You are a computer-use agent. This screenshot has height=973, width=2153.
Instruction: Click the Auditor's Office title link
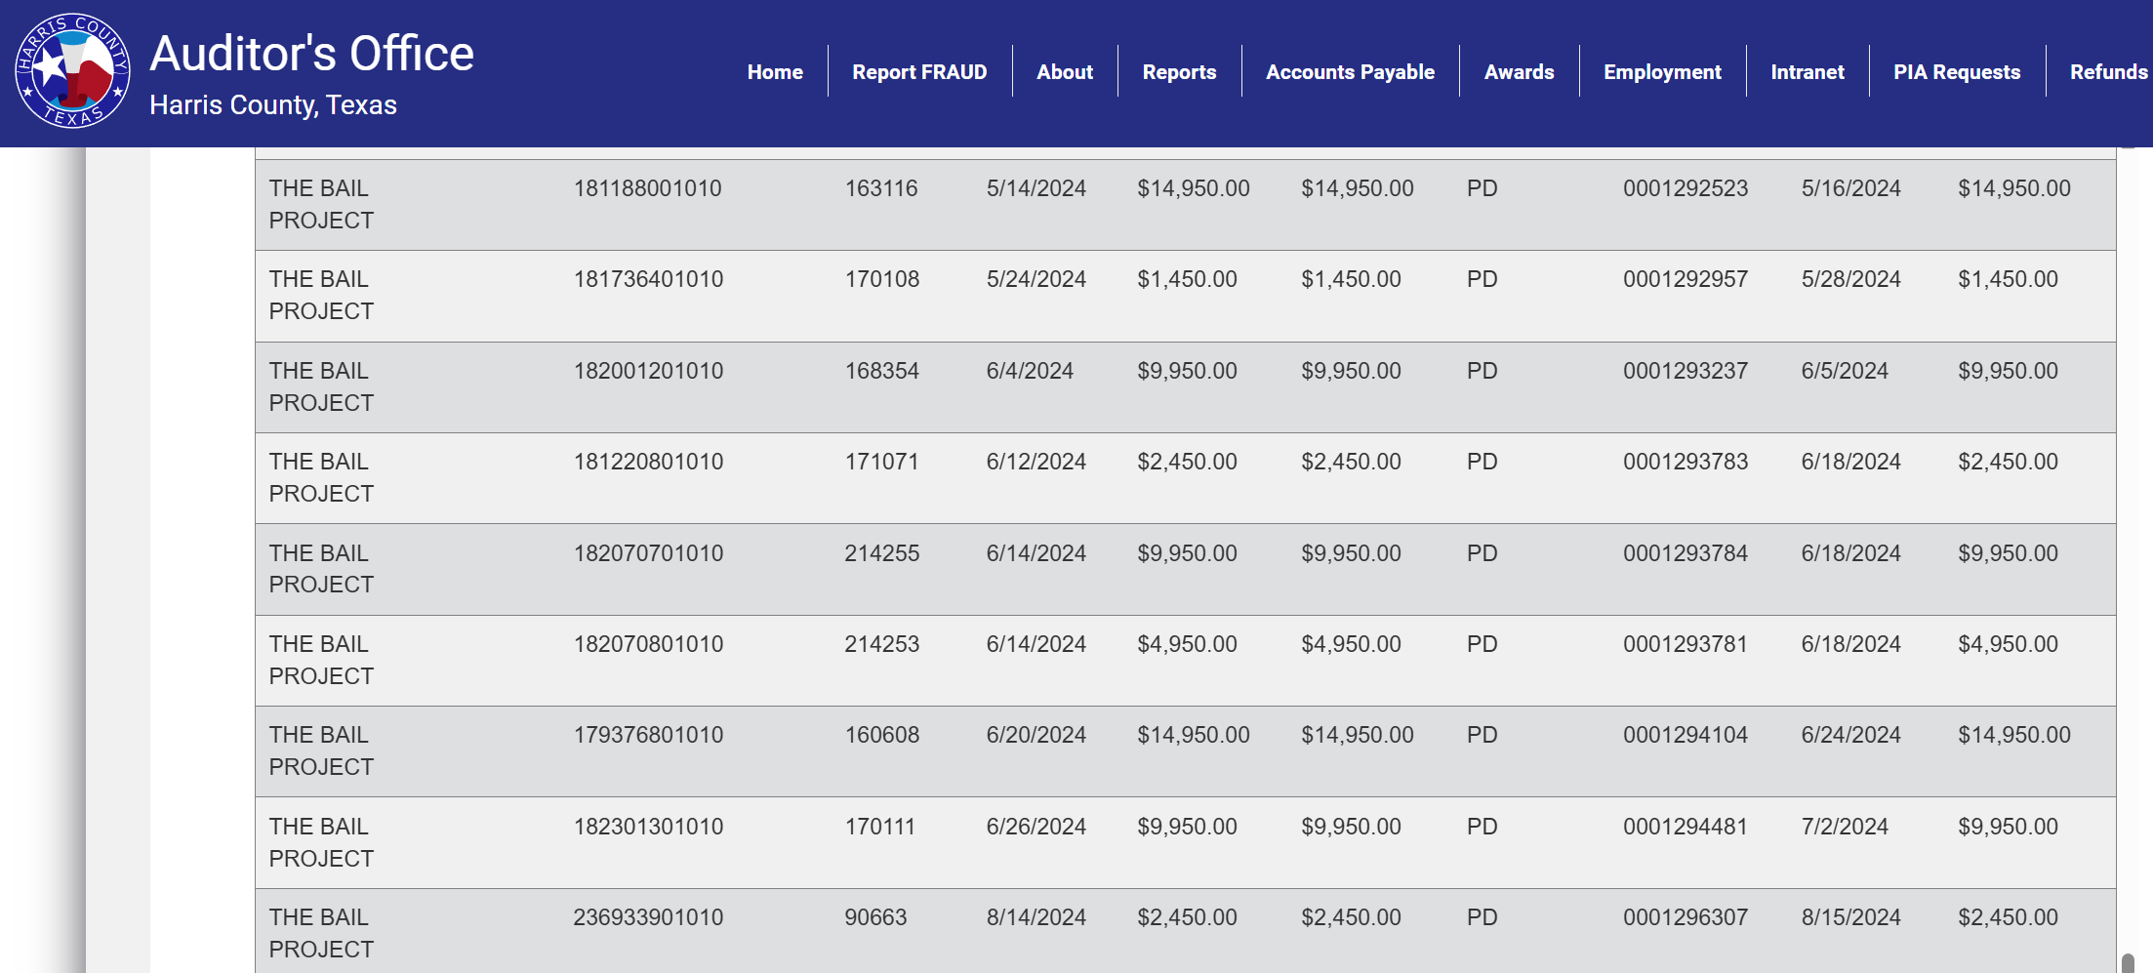[311, 54]
